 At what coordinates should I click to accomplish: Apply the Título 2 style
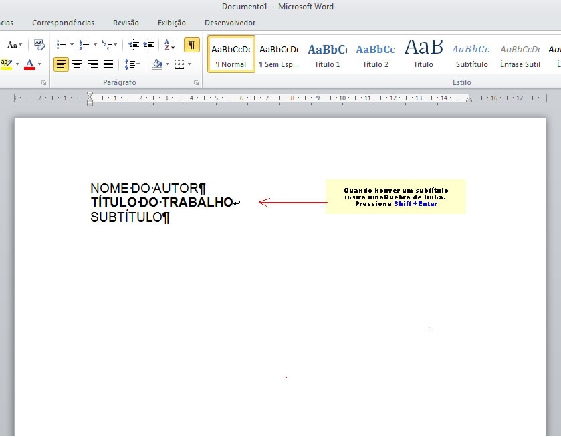click(x=375, y=54)
